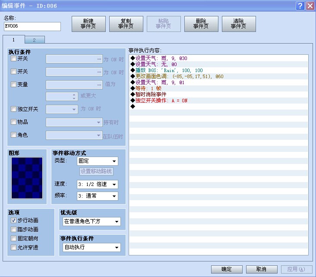This screenshot has height=277, width=316.
Task: Click the 取消 button
Action: point(262,269)
